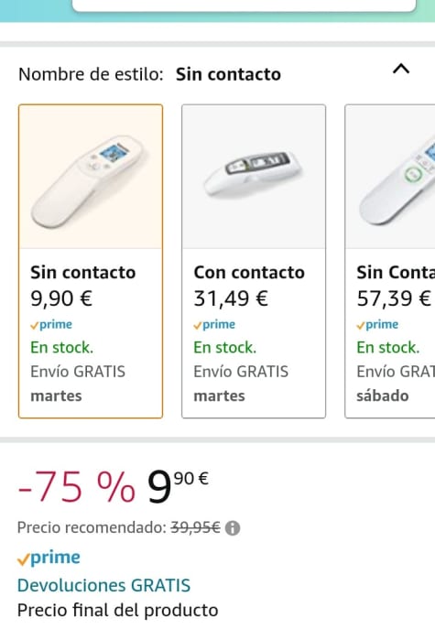Viewport: 435px width, 629px height.
Task: Select the Sin contacto 9,90 € style card
Action: coord(91,261)
